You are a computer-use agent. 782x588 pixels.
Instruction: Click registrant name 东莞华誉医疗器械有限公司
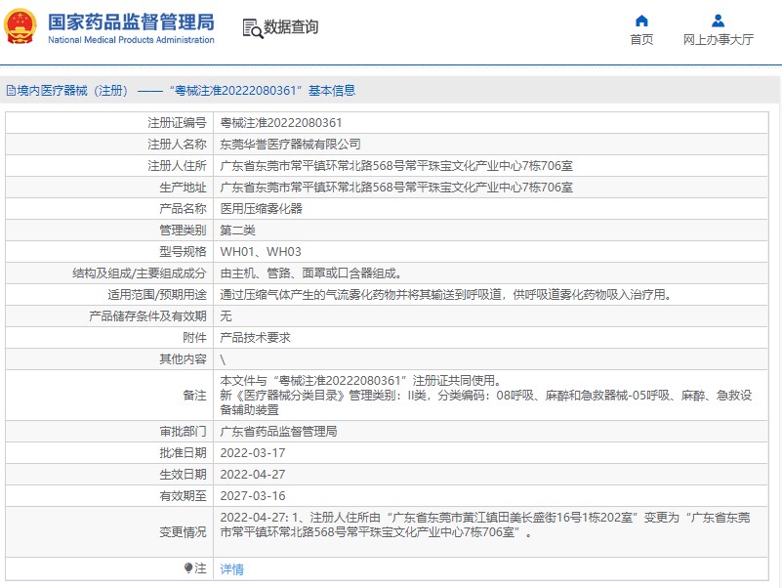tap(291, 144)
